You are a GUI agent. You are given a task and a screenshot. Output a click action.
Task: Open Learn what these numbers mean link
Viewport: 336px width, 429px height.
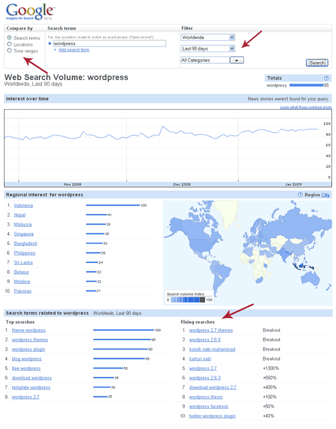tap(306, 107)
